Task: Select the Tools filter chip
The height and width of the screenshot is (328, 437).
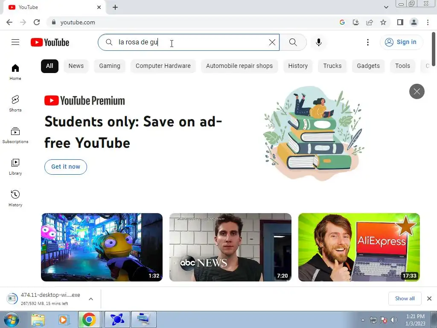Action: coord(402,66)
